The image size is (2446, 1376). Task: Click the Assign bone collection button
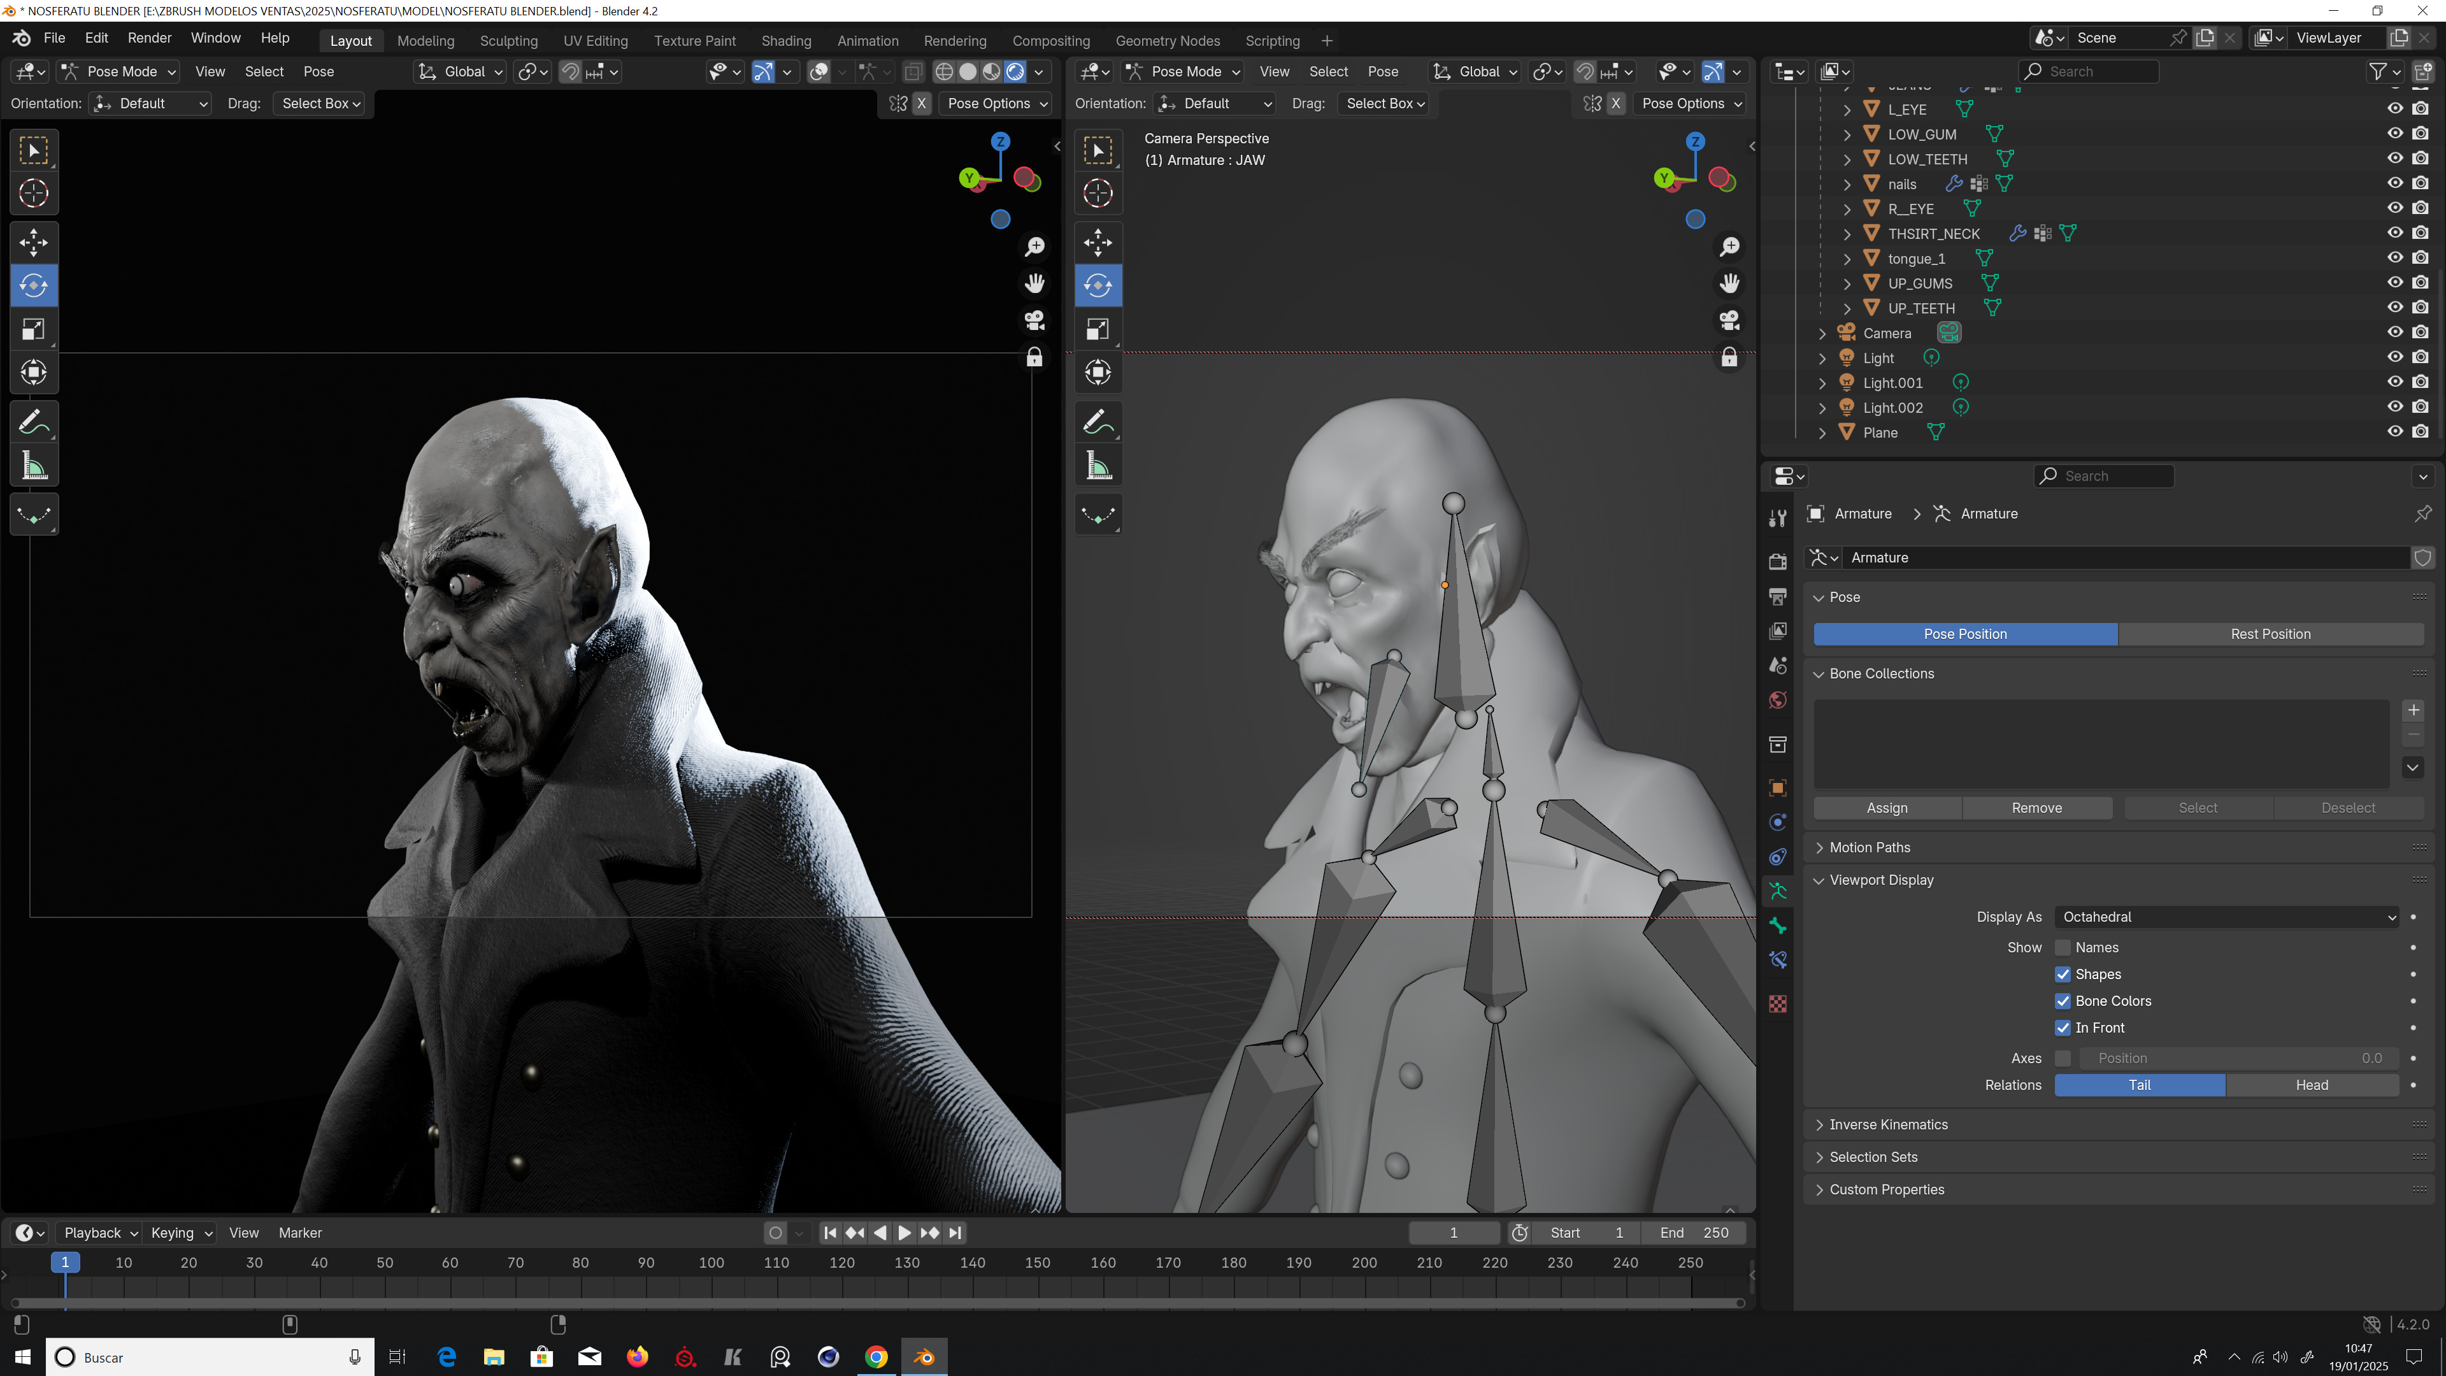(x=1887, y=808)
